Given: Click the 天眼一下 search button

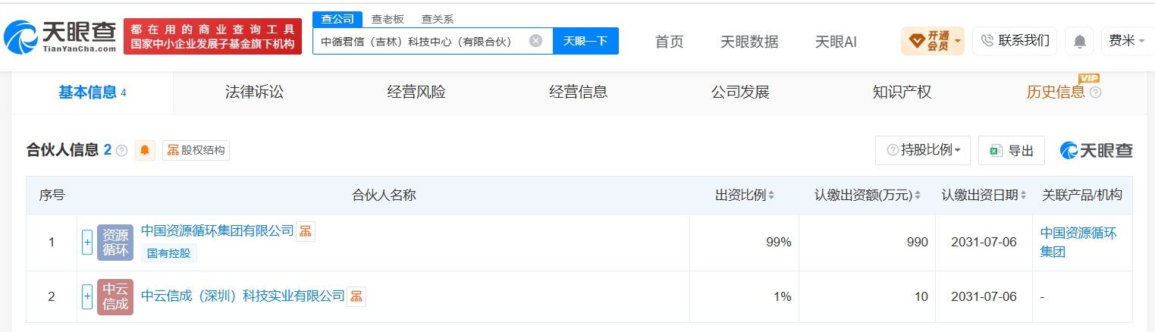Looking at the screenshot, I should coord(585,41).
